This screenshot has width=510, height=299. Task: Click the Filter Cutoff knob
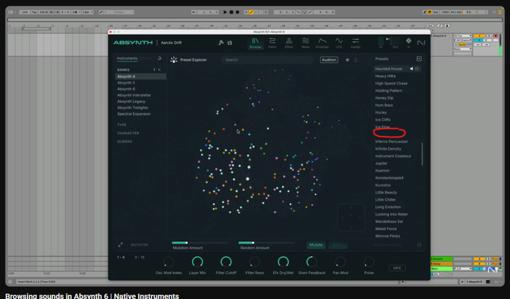(226, 262)
